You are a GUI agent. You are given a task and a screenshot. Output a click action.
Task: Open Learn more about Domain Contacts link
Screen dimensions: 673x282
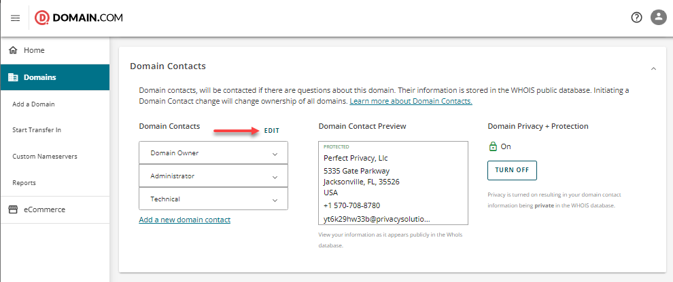(x=411, y=101)
